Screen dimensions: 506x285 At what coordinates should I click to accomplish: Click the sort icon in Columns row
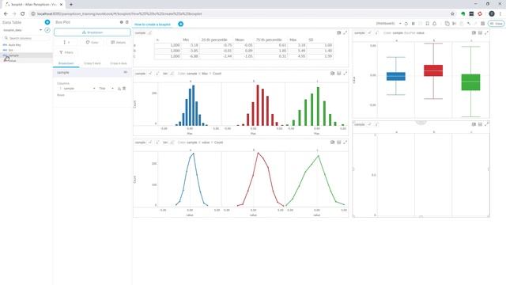click(x=119, y=88)
